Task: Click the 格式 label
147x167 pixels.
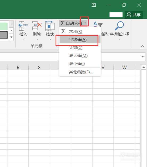Action: pyautogui.click(x=50, y=34)
